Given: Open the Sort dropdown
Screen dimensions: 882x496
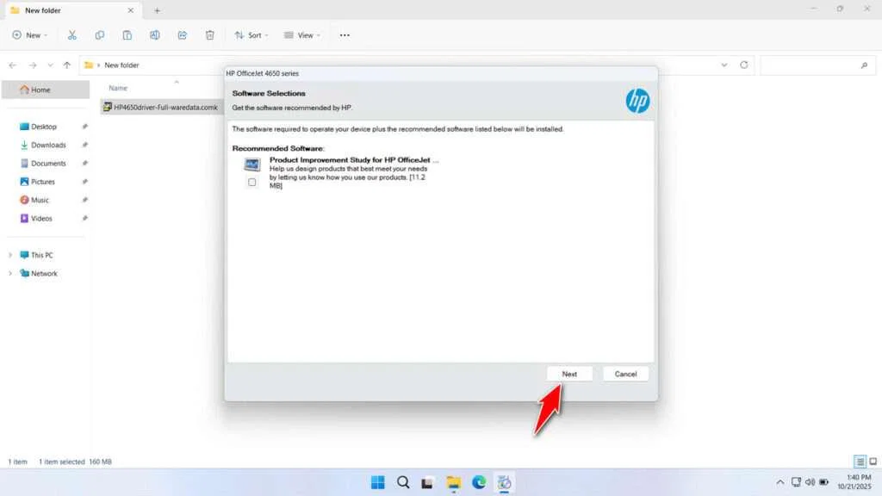Looking at the screenshot, I should click(x=251, y=34).
